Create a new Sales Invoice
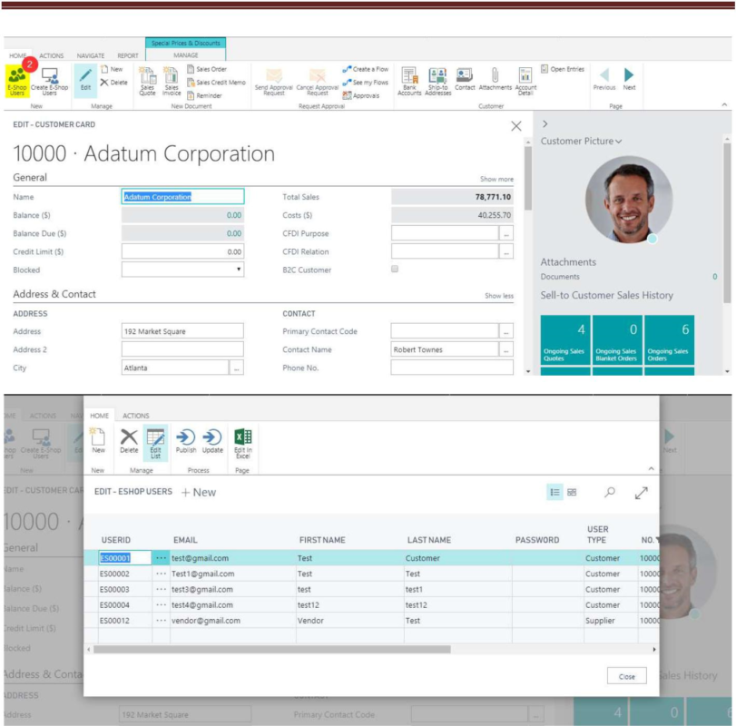 172,81
